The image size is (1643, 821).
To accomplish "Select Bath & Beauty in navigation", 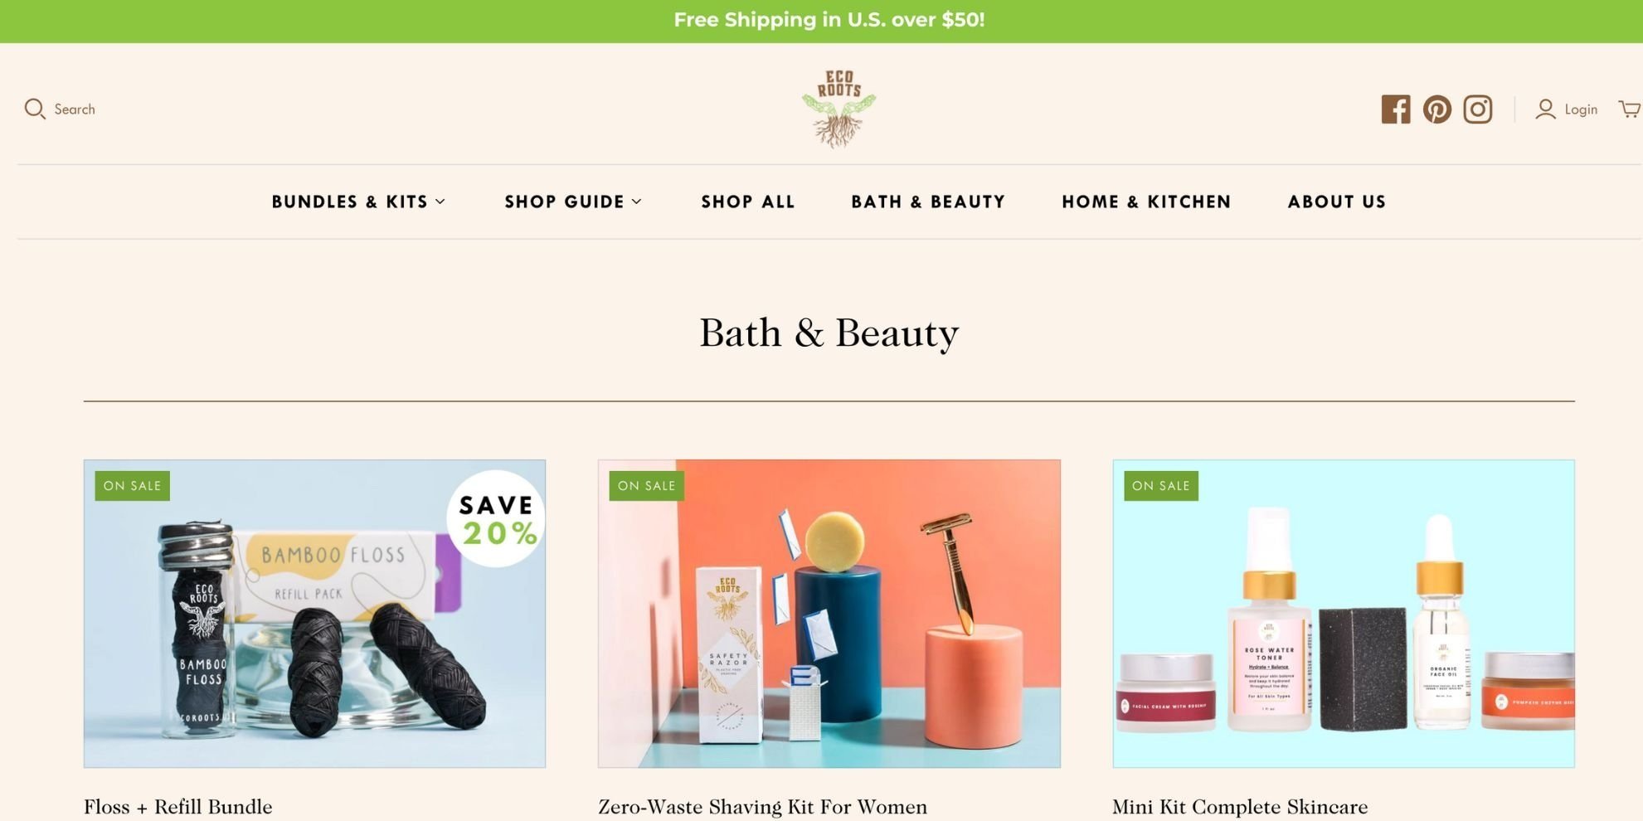I will coord(928,202).
